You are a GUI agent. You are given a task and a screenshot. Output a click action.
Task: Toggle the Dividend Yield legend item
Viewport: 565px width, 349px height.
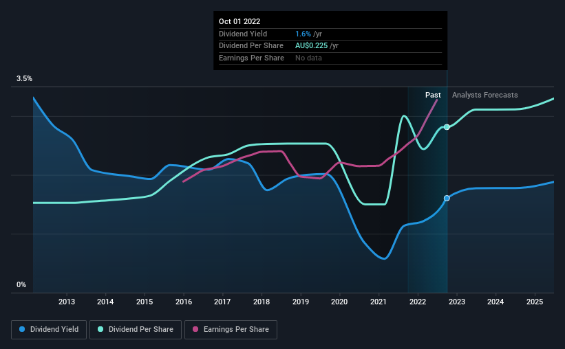[x=48, y=330]
